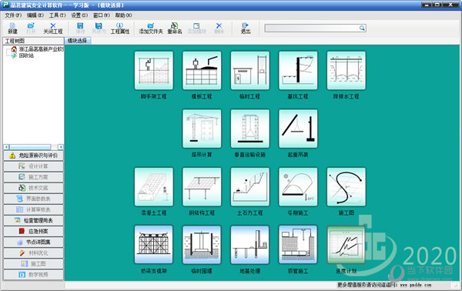Open the 混凝土工程 concrete module
This screenshot has height=291, width=462.
pyautogui.click(x=153, y=187)
